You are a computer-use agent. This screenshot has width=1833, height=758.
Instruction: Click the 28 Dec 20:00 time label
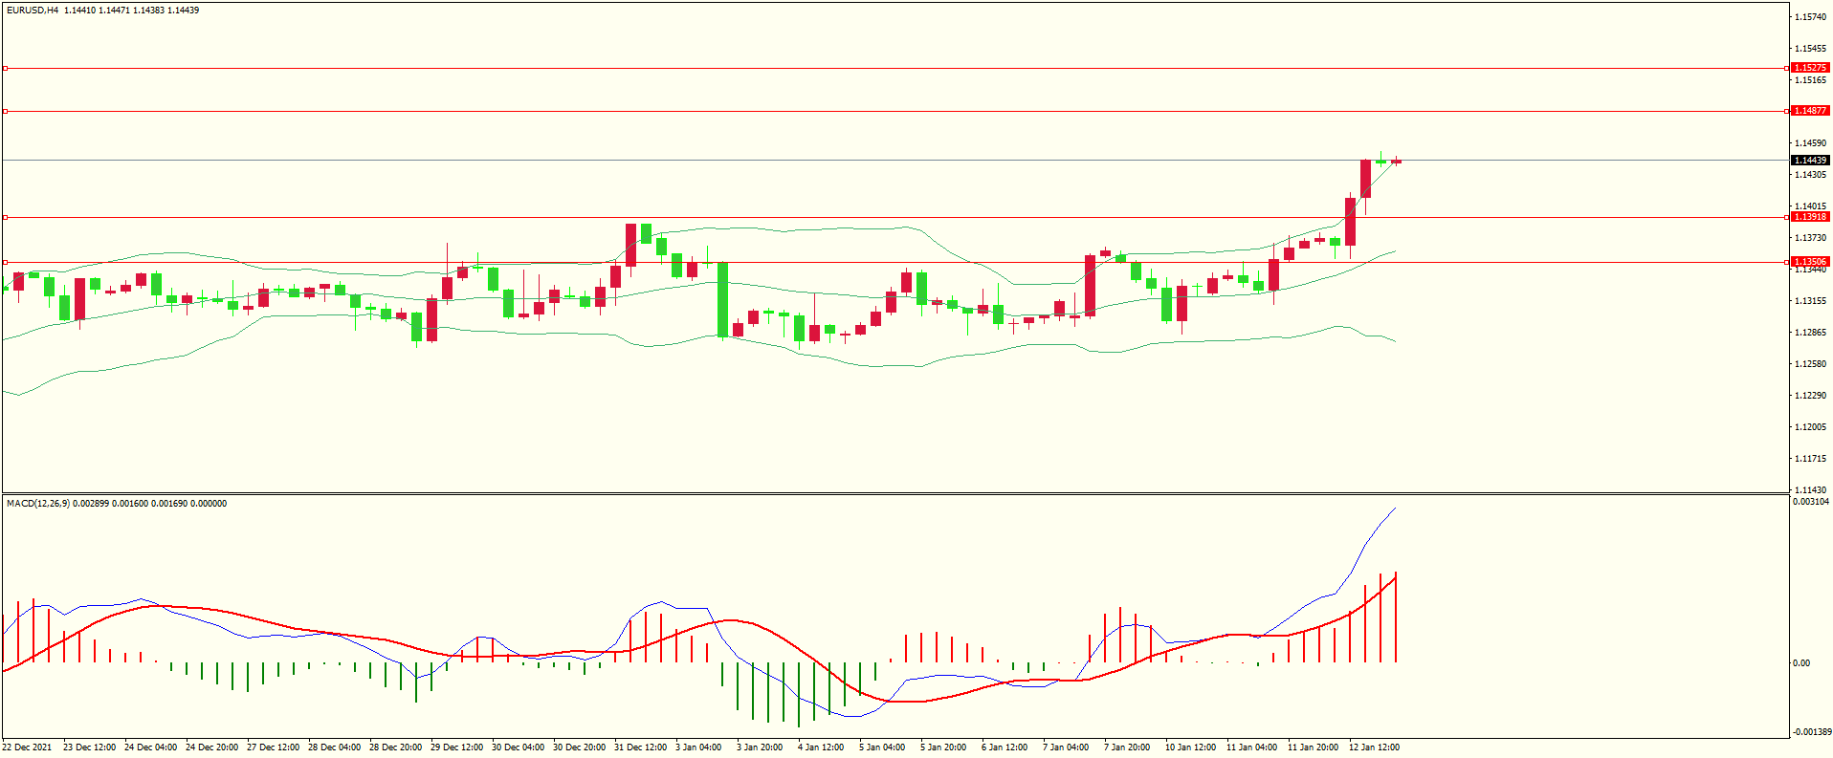(395, 747)
